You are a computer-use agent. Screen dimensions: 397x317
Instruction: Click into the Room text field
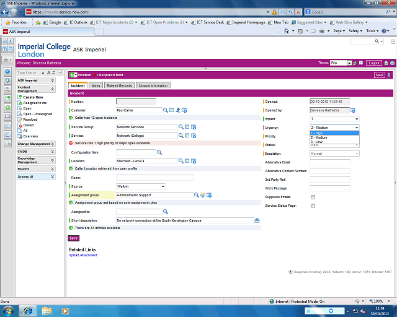pyautogui.click(x=154, y=177)
